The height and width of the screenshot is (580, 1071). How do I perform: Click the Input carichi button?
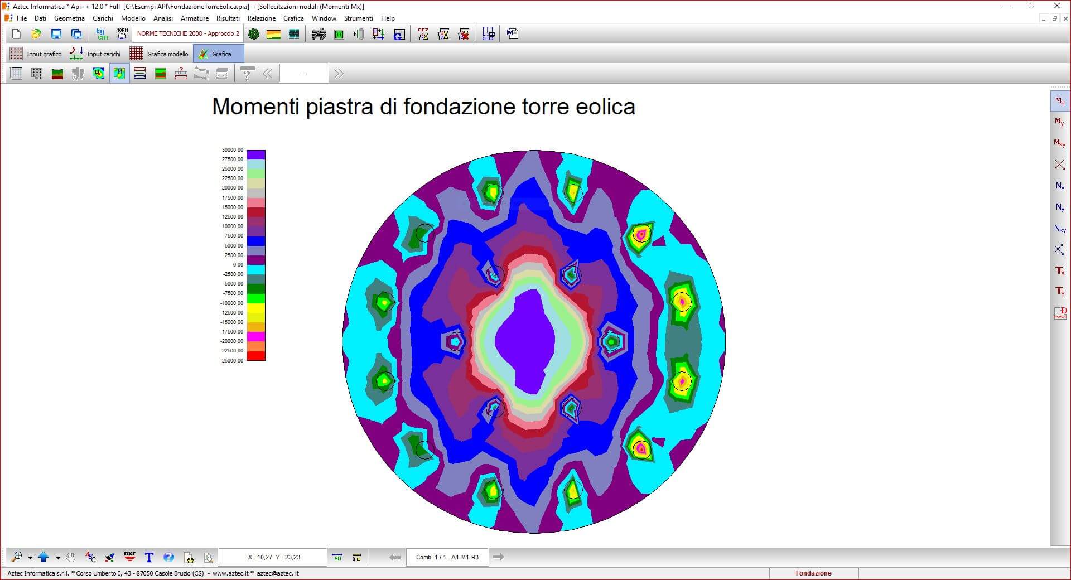pos(95,54)
